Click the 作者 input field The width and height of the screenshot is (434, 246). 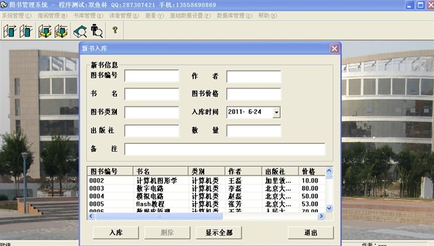(254, 76)
